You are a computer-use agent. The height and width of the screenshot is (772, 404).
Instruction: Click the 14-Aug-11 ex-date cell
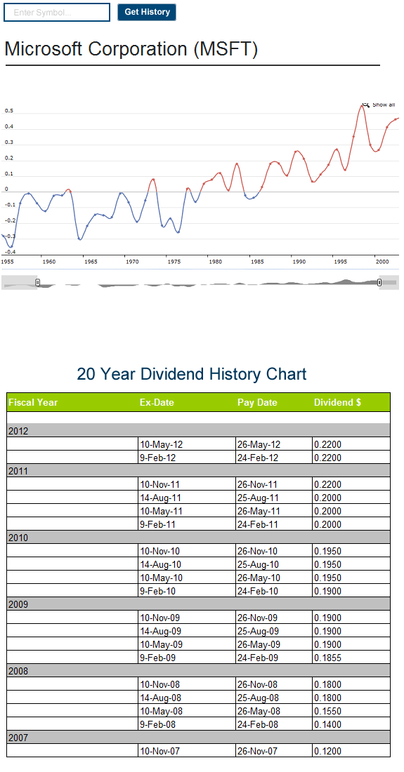[187, 498]
